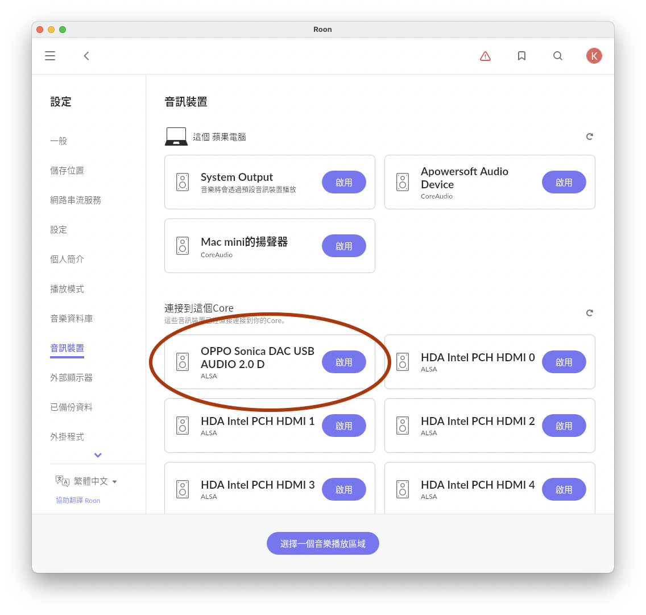Image resolution: width=646 pixels, height=615 pixels.
Task: Open the 繁體中文 language dropdown
Action: click(95, 481)
